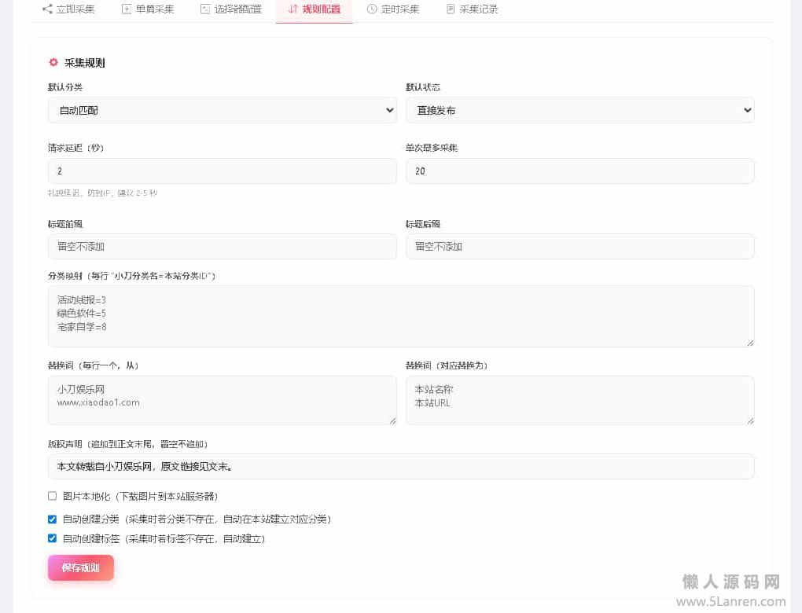Click the 采集规则 heading text
The height and width of the screenshot is (613, 802).
(x=84, y=63)
